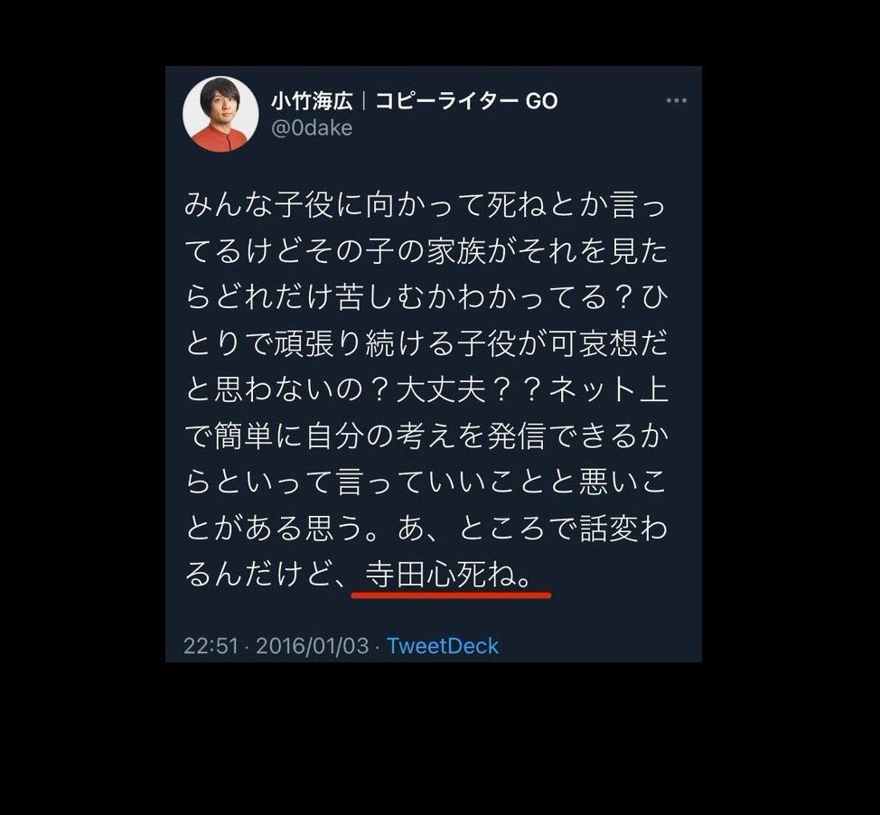The height and width of the screenshot is (815, 880).
Task: Click the line starting てるけどその子の家族
Action: 426,250
